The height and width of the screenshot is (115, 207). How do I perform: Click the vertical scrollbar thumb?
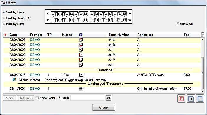pyautogui.click(x=202, y=73)
